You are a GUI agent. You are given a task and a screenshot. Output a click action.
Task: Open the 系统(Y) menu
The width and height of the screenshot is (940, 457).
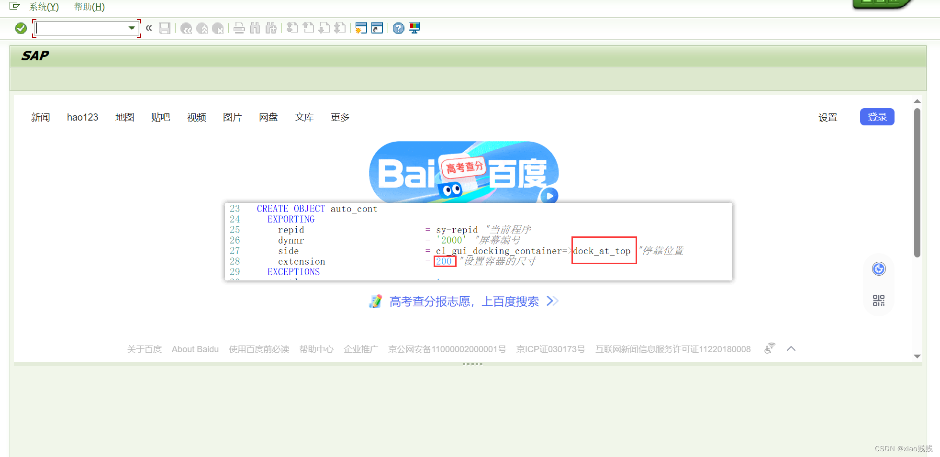coord(44,7)
